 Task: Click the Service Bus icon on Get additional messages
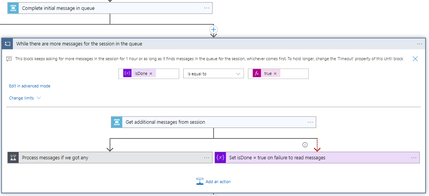(x=117, y=122)
